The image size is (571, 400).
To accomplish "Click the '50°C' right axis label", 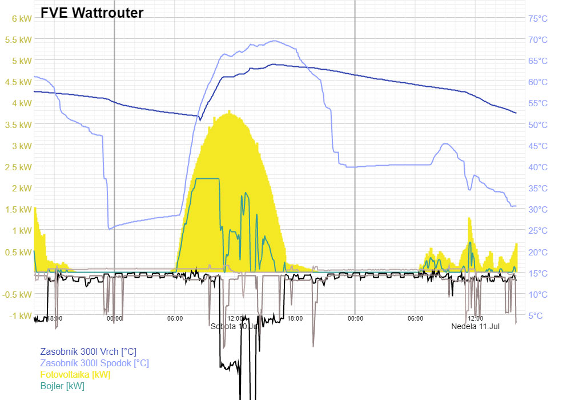I will click(538, 125).
